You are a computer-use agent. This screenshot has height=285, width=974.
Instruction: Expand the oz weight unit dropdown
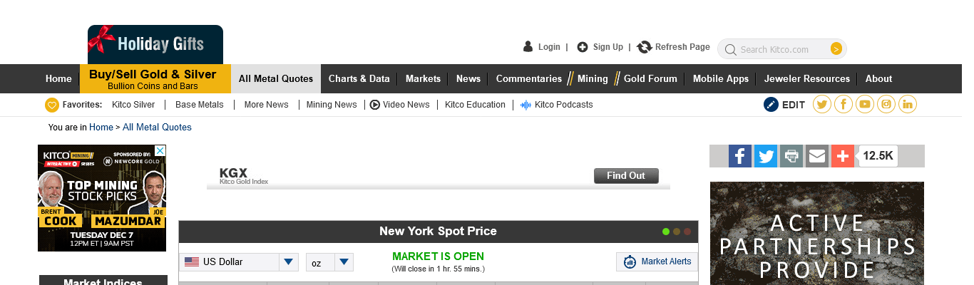coord(329,262)
